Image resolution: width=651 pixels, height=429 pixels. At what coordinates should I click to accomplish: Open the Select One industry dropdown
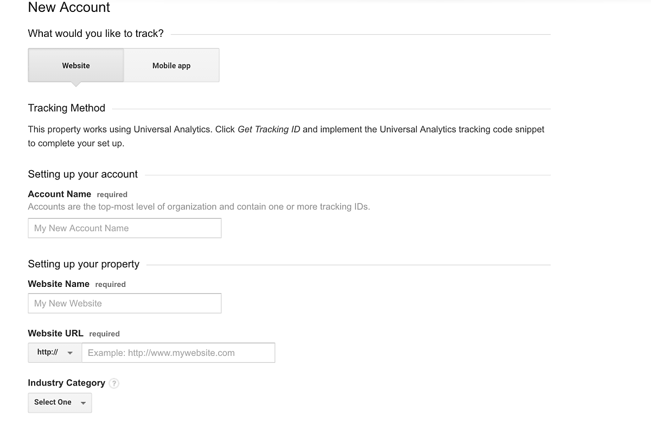click(x=60, y=402)
